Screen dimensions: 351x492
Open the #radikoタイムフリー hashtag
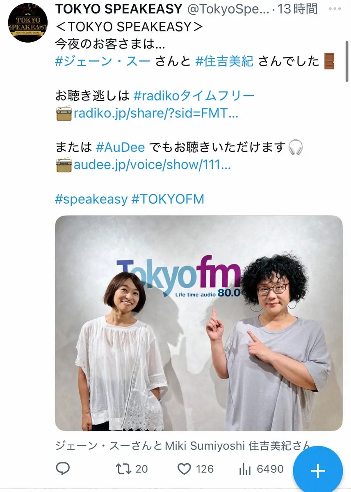pyautogui.click(x=194, y=96)
